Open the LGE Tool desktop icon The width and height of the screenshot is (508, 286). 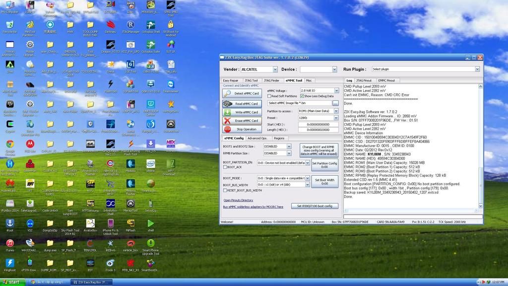point(130,67)
